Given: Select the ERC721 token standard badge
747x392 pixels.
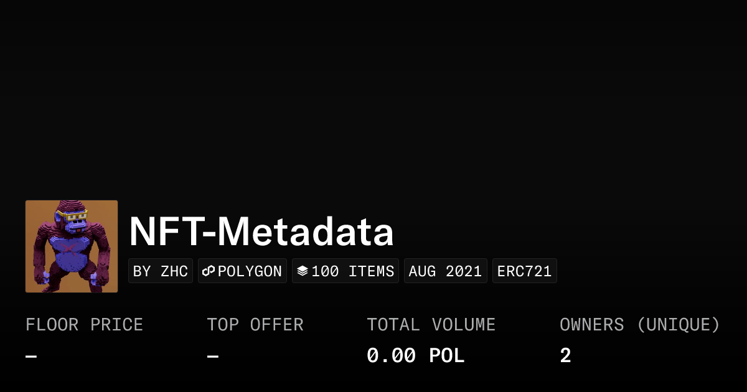Looking at the screenshot, I should pyautogui.click(x=524, y=271).
